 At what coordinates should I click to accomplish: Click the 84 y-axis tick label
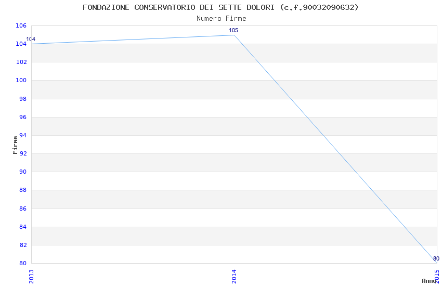23,227
